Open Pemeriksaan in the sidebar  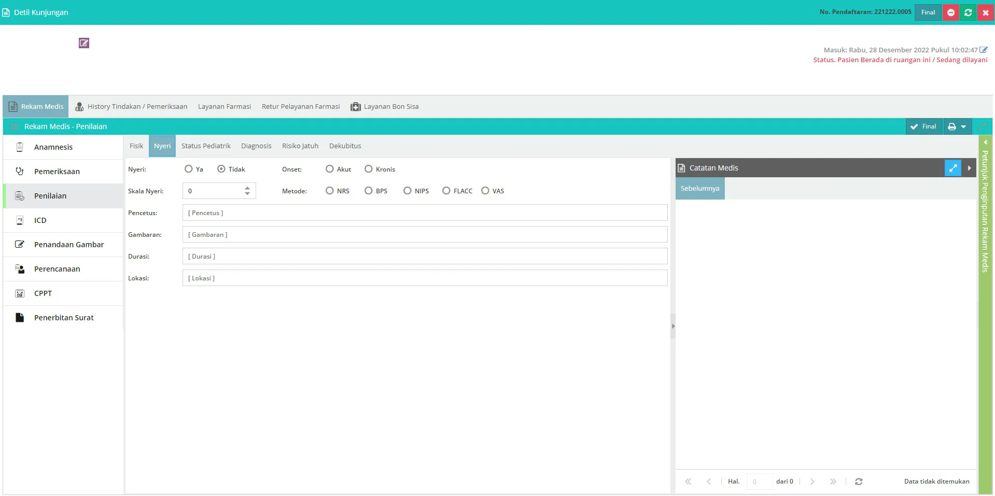click(63, 172)
